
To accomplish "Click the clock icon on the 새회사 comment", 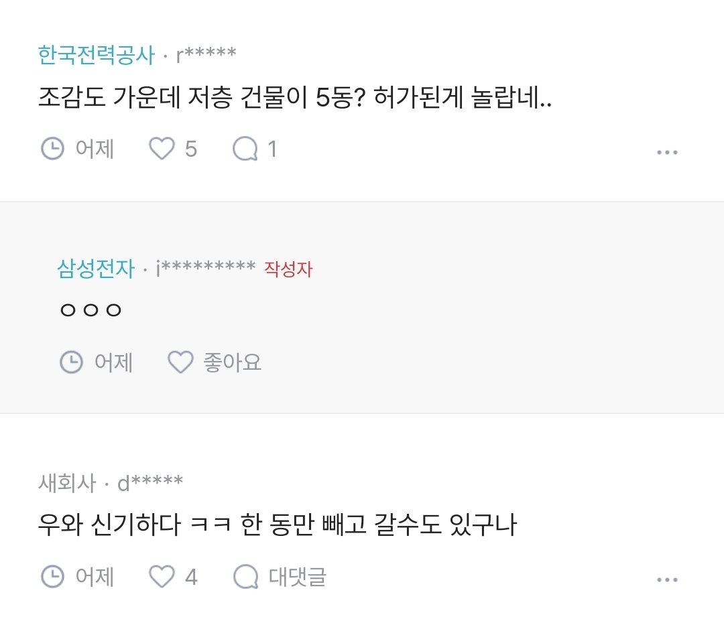I will click(53, 576).
